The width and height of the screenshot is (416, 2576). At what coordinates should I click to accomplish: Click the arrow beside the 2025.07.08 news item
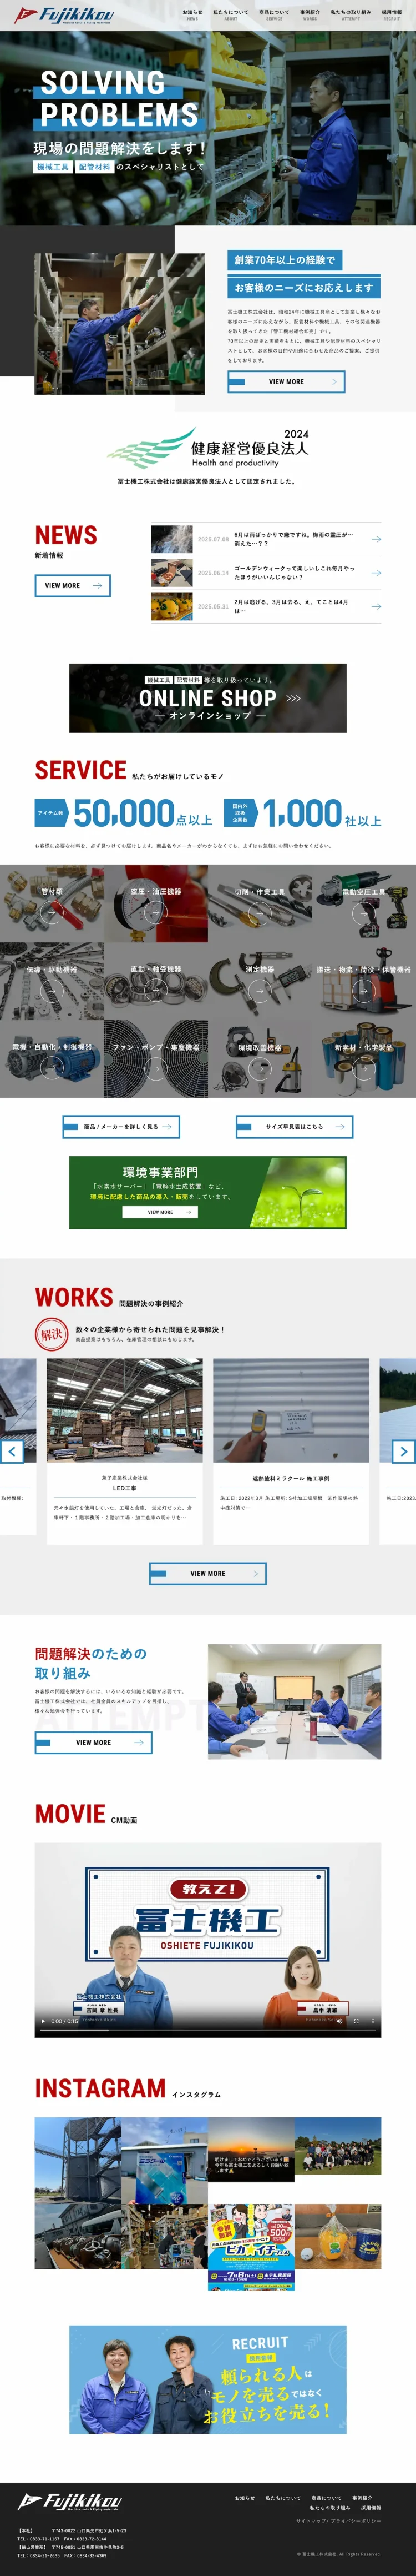click(x=376, y=539)
